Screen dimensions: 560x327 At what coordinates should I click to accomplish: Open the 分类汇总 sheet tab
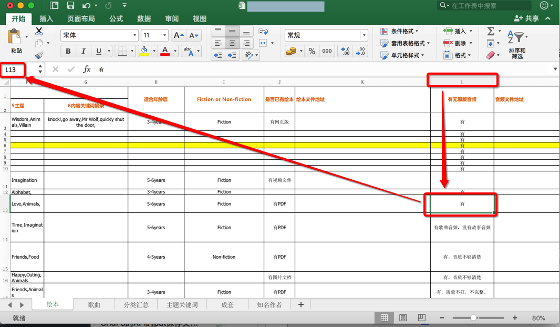coord(136,305)
